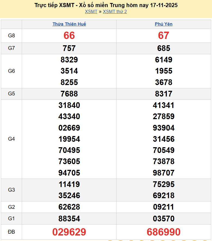
Task: Open the Thừa Thiên Huế province link
Action: [x=69, y=24]
